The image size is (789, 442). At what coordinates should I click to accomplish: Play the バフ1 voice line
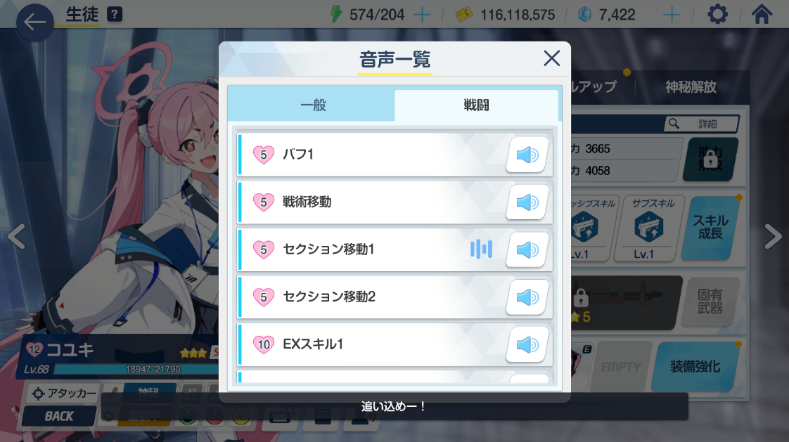[x=527, y=155]
